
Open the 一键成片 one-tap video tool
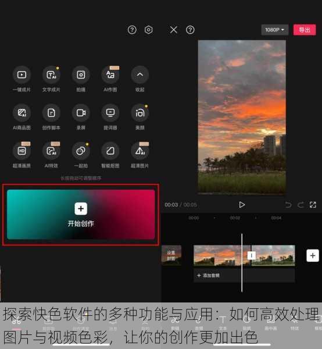(x=22, y=75)
